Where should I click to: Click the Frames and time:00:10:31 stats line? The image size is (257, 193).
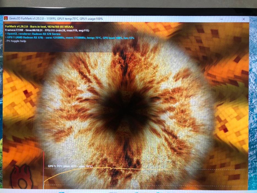coord(47,30)
